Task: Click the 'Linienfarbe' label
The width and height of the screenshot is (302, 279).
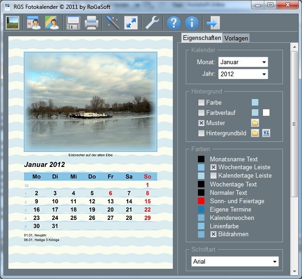Action: [x=224, y=226]
